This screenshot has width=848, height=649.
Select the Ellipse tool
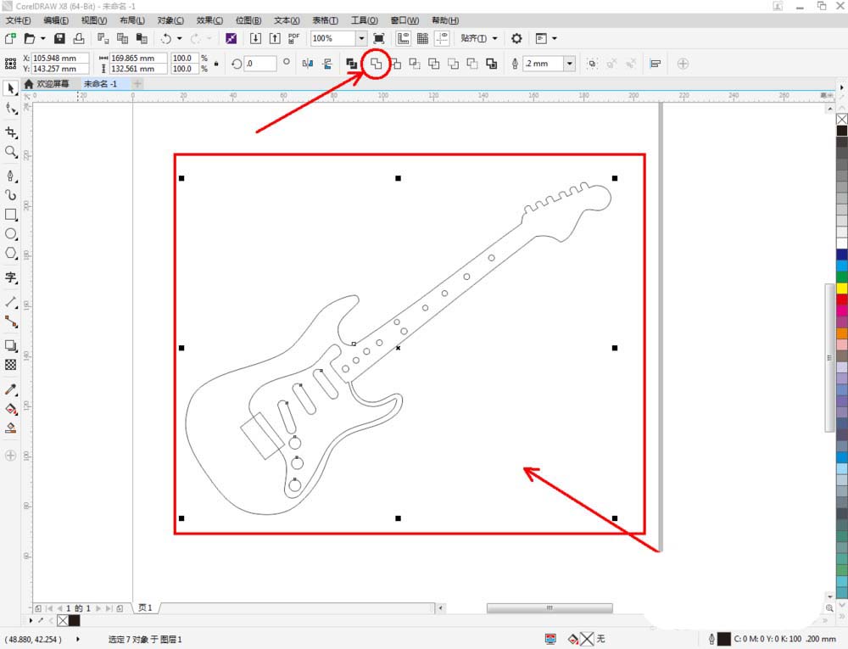pos(11,234)
